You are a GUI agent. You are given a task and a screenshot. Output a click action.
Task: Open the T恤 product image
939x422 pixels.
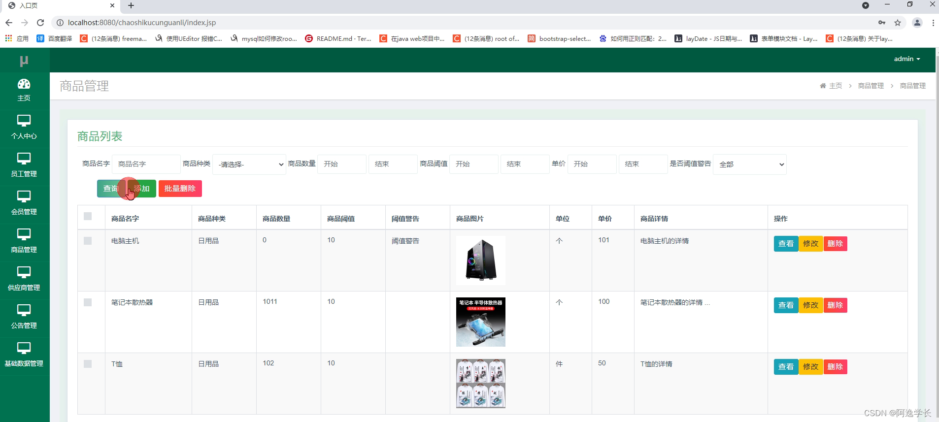point(481,384)
